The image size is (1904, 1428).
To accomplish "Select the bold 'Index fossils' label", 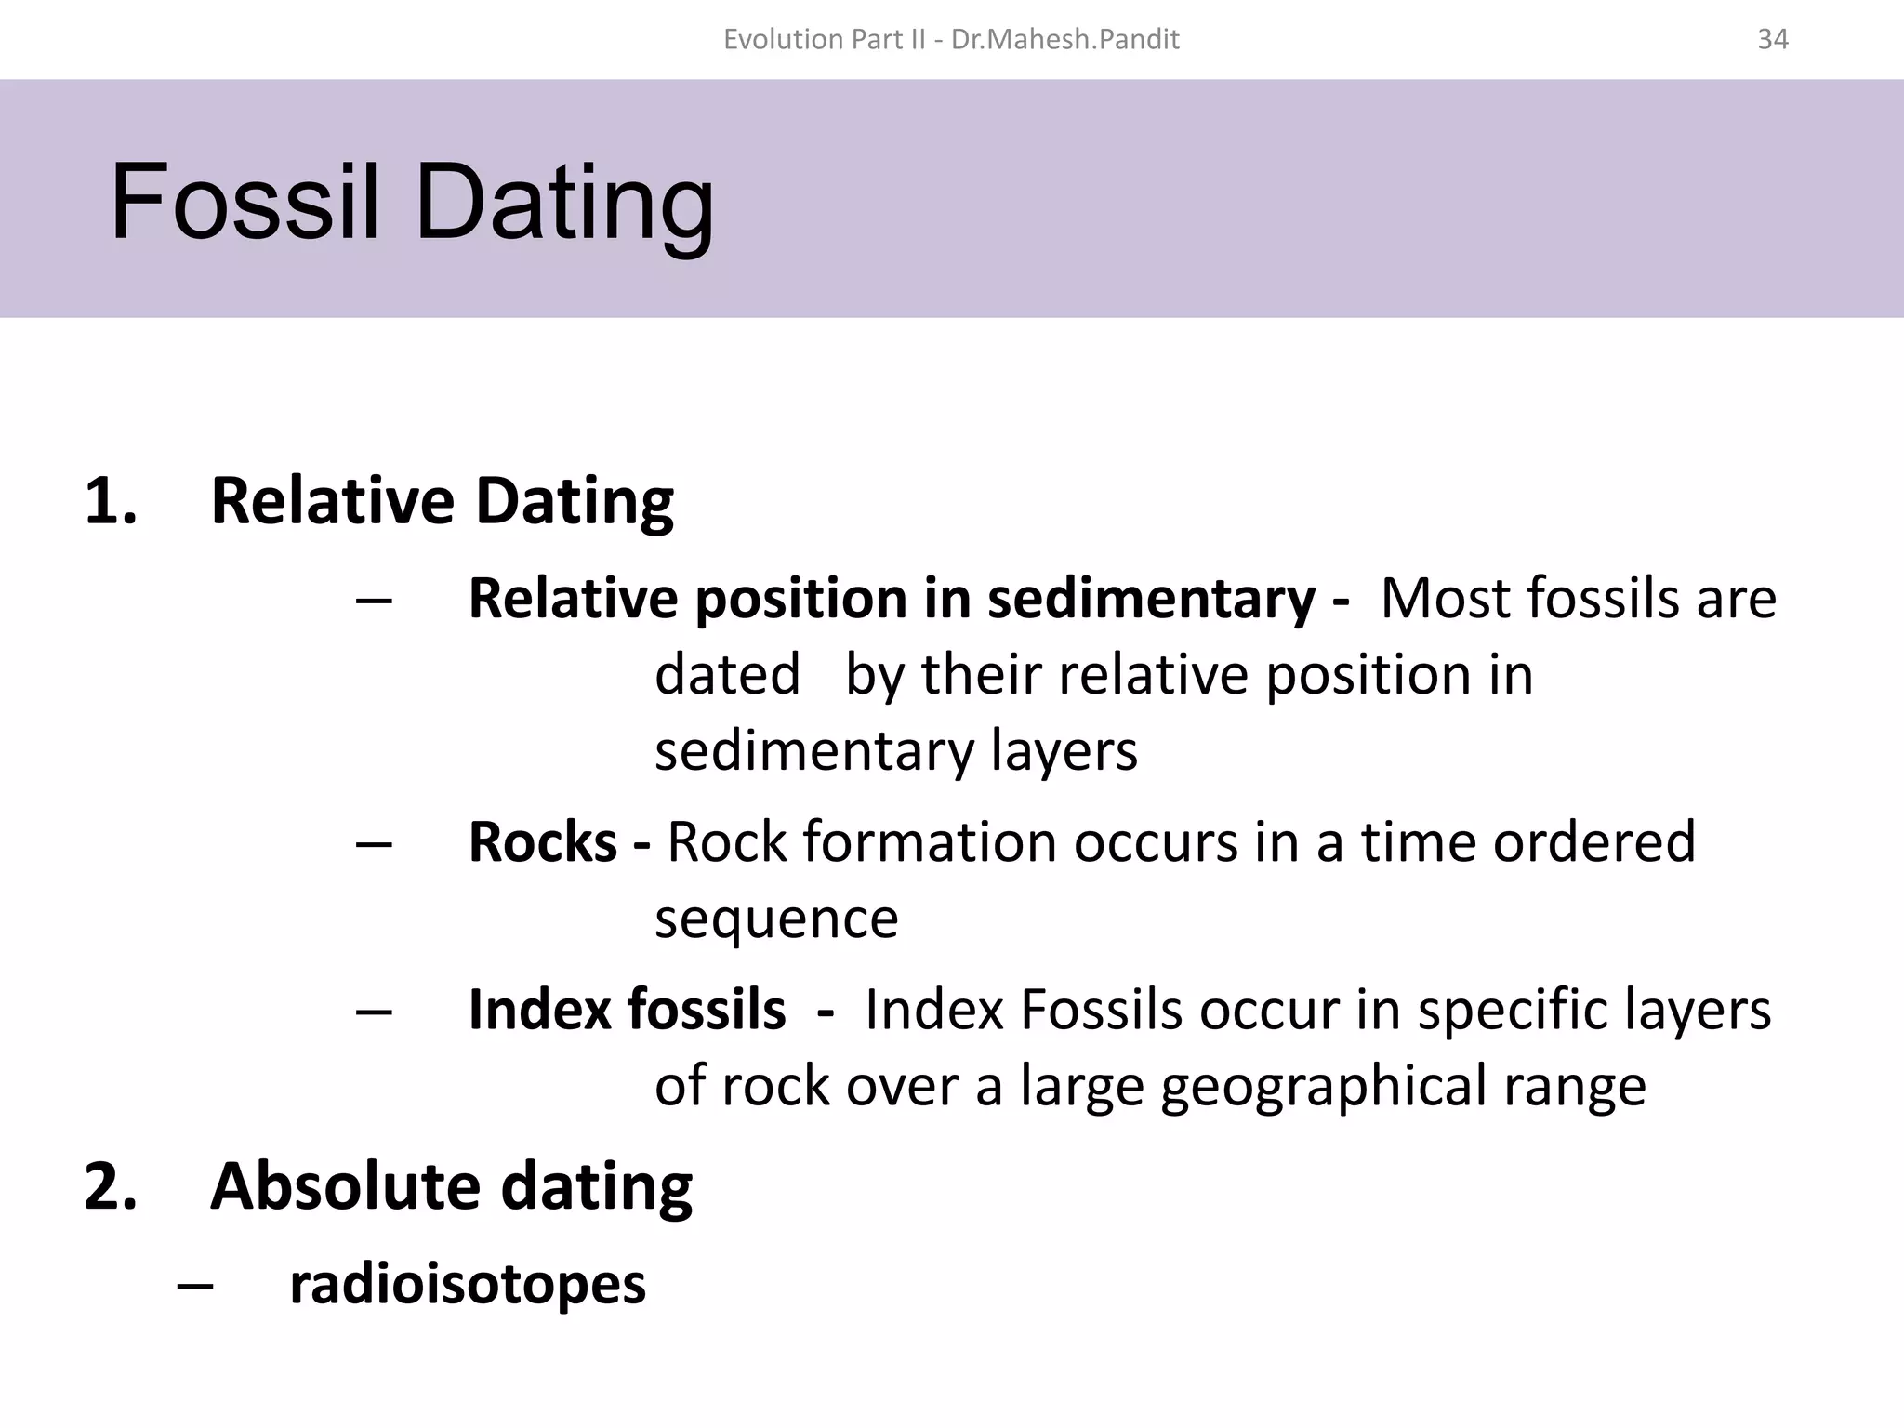I will tap(627, 1010).
